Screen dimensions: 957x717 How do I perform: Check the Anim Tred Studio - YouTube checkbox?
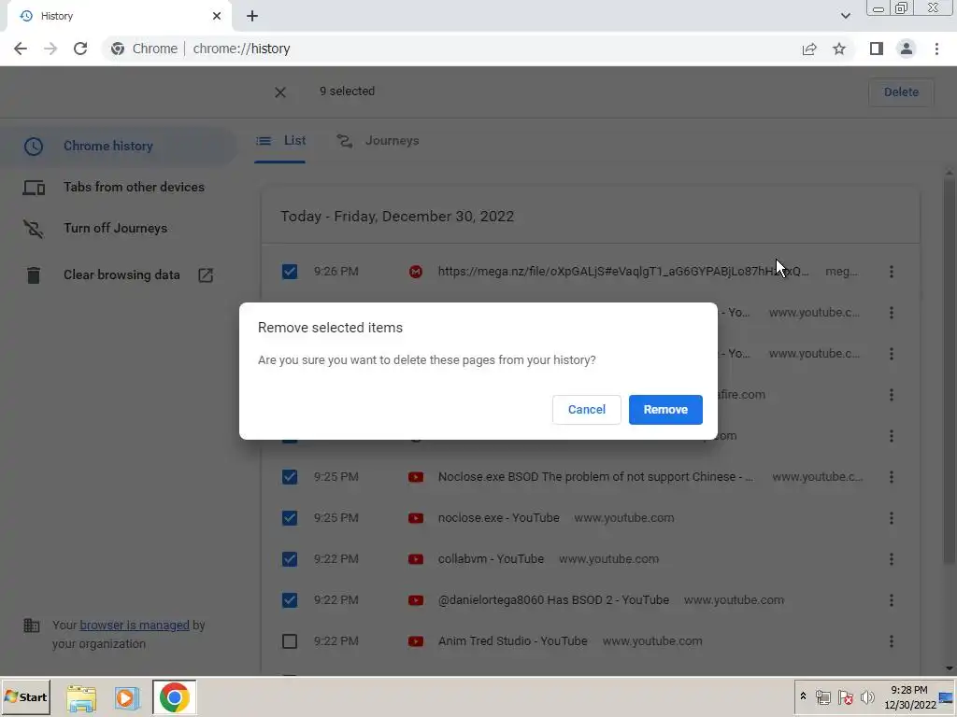coord(290,641)
